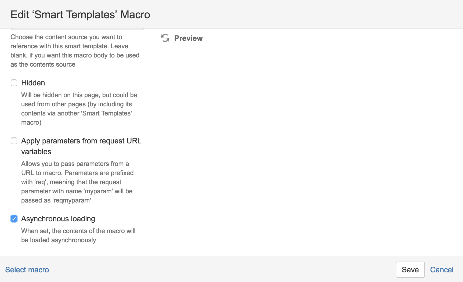Click the 'Edit Smart Templates Macro' dialog title
The image size is (463, 282).
80,15
